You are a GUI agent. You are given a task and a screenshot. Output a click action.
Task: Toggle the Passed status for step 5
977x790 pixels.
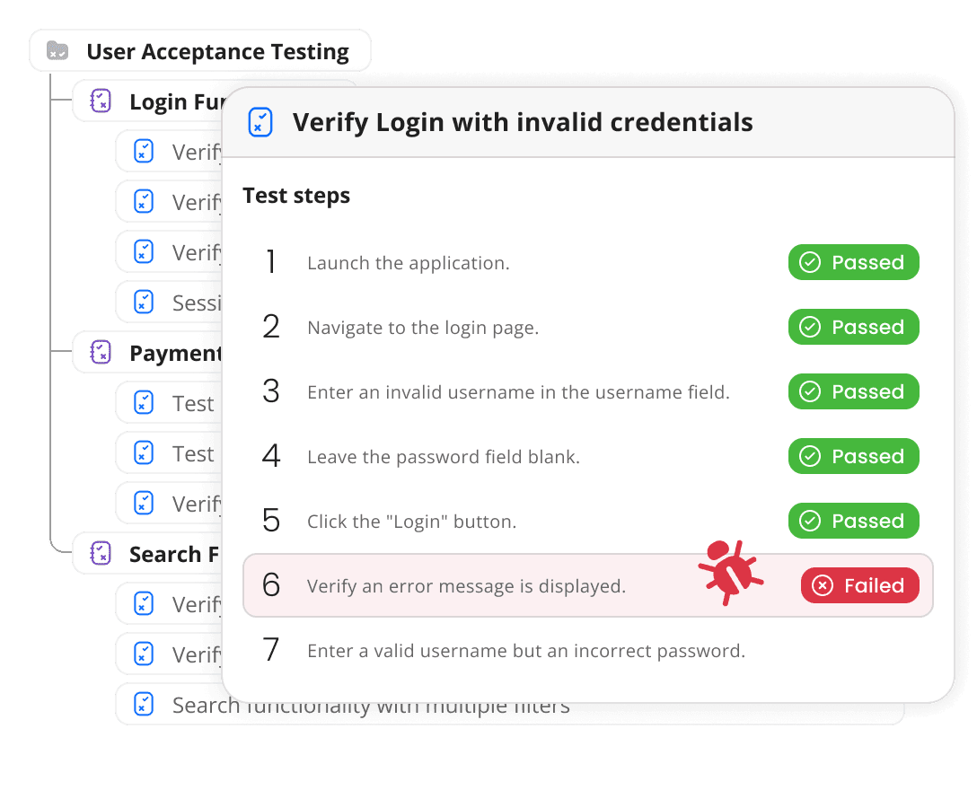point(853,521)
